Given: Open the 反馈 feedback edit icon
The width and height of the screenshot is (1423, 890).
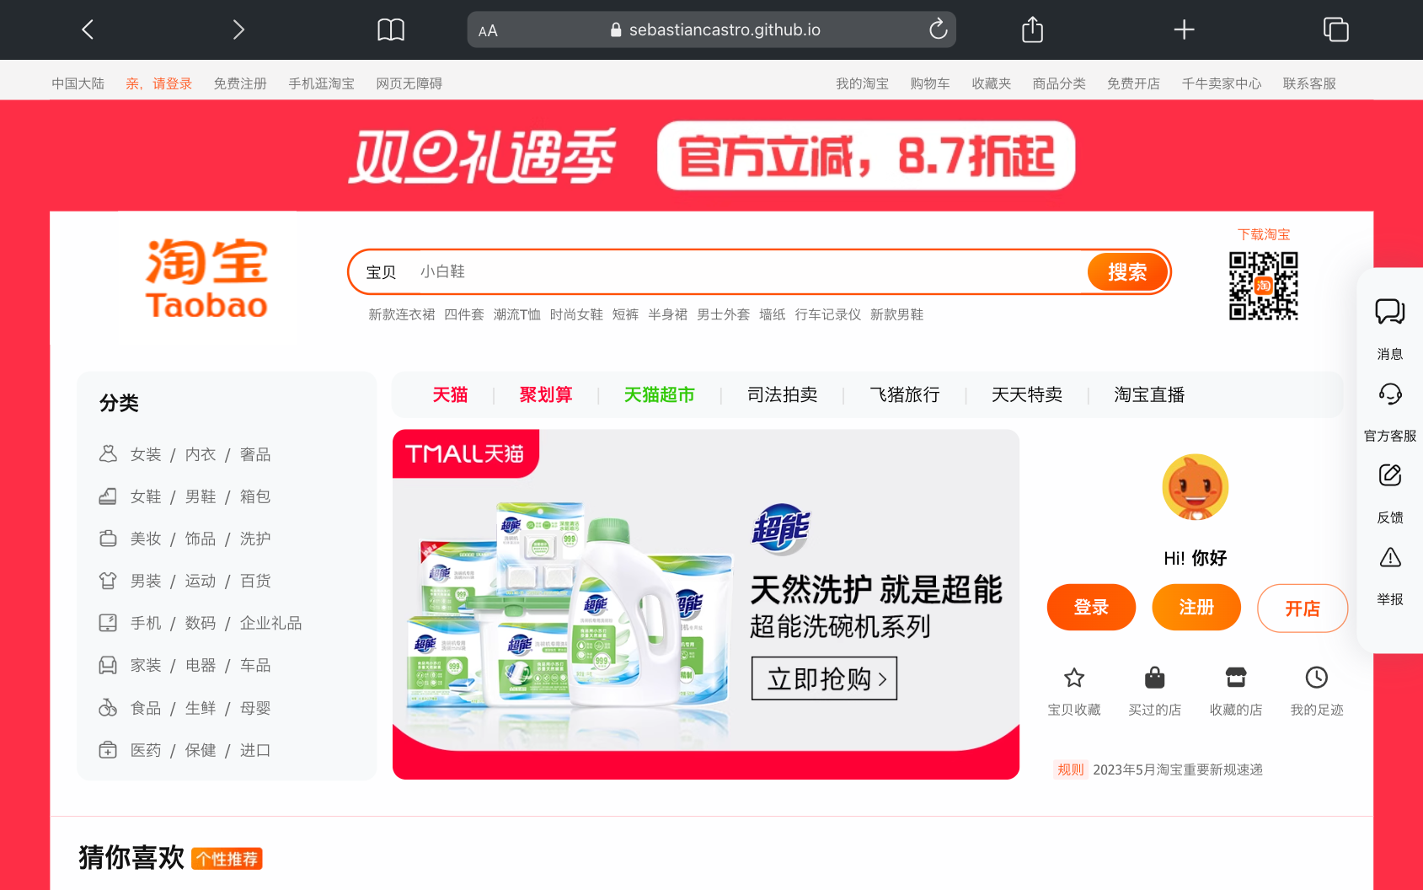Looking at the screenshot, I should pyautogui.click(x=1389, y=475).
